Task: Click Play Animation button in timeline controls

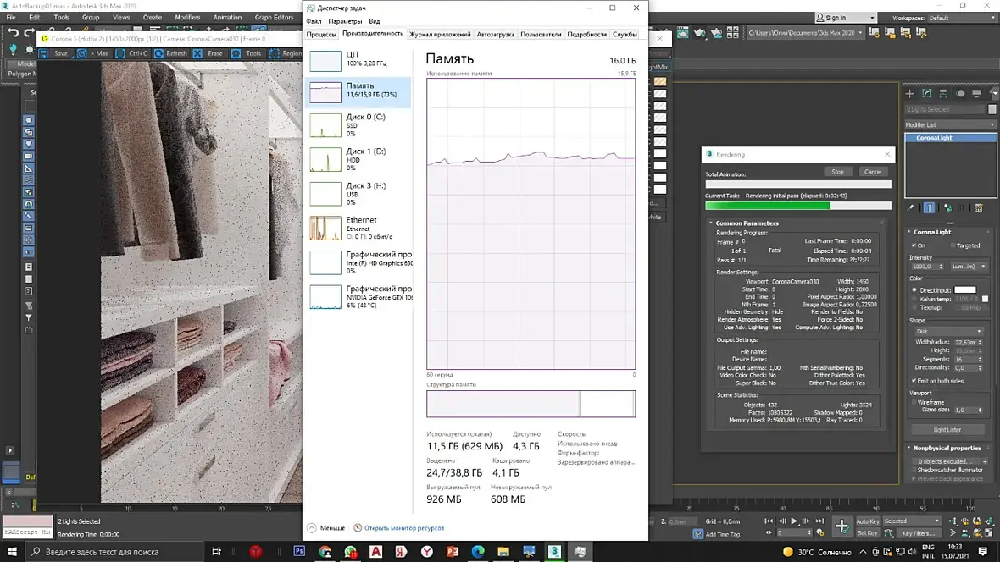Action: pos(794,521)
